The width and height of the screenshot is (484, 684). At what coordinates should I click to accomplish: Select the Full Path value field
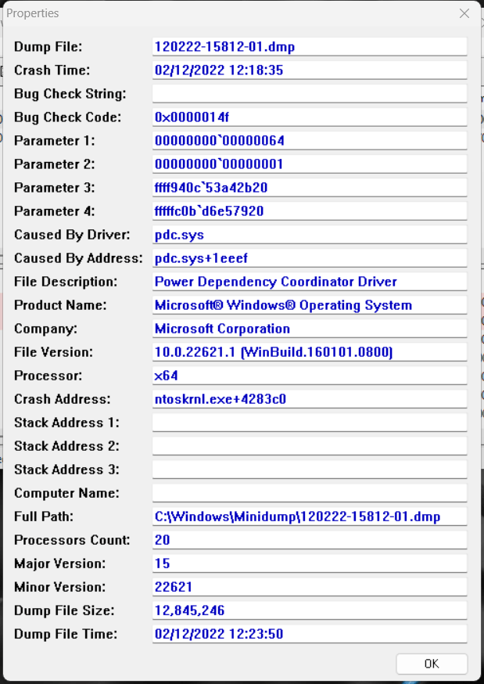pyautogui.click(x=310, y=517)
